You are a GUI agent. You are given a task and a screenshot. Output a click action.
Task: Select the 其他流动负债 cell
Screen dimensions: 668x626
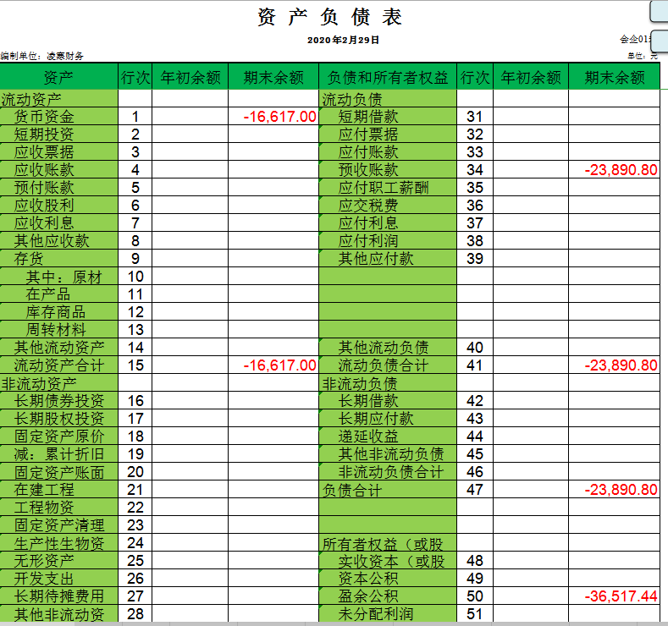click(388, 347)
